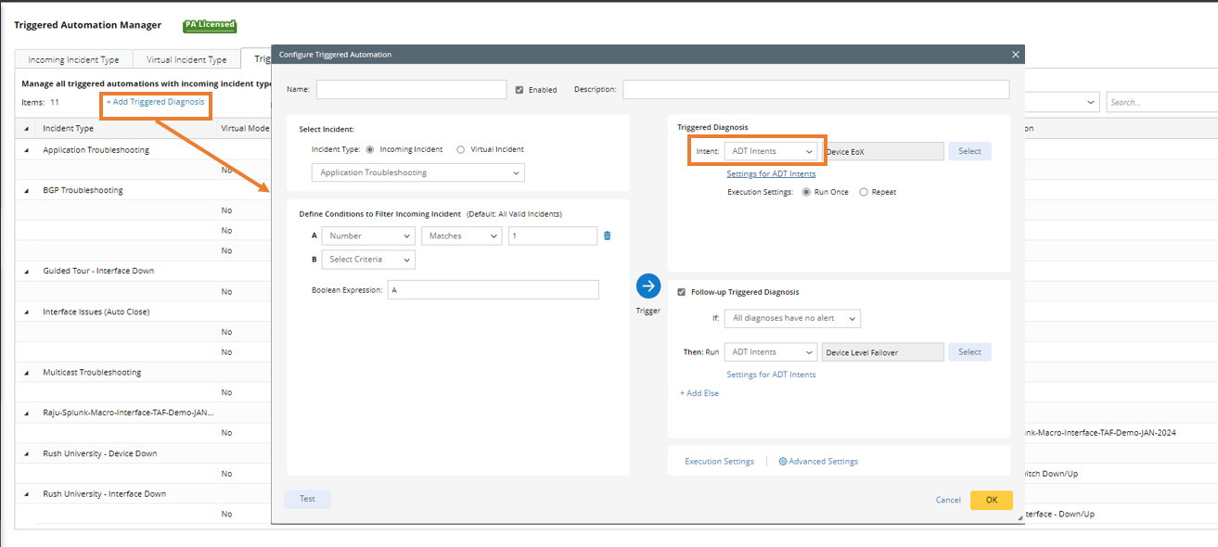Click the Add Triggered Diagnosis link

click(155, 102)
